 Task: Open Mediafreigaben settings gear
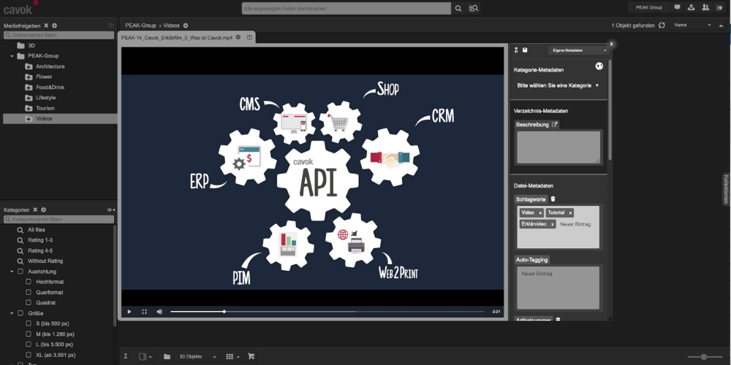tap(55, 26)
